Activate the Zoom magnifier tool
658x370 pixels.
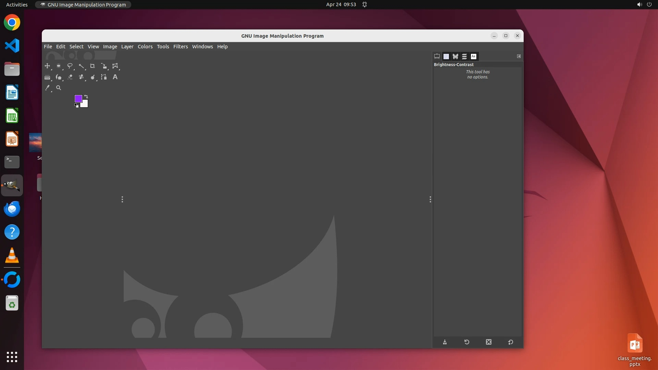[x=59, y=88]
